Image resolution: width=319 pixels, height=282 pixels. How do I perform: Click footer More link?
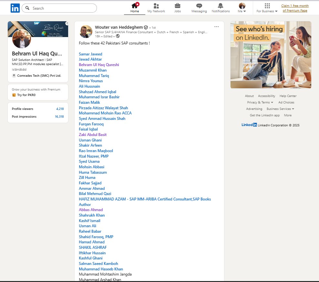click(x=288, y=115)
